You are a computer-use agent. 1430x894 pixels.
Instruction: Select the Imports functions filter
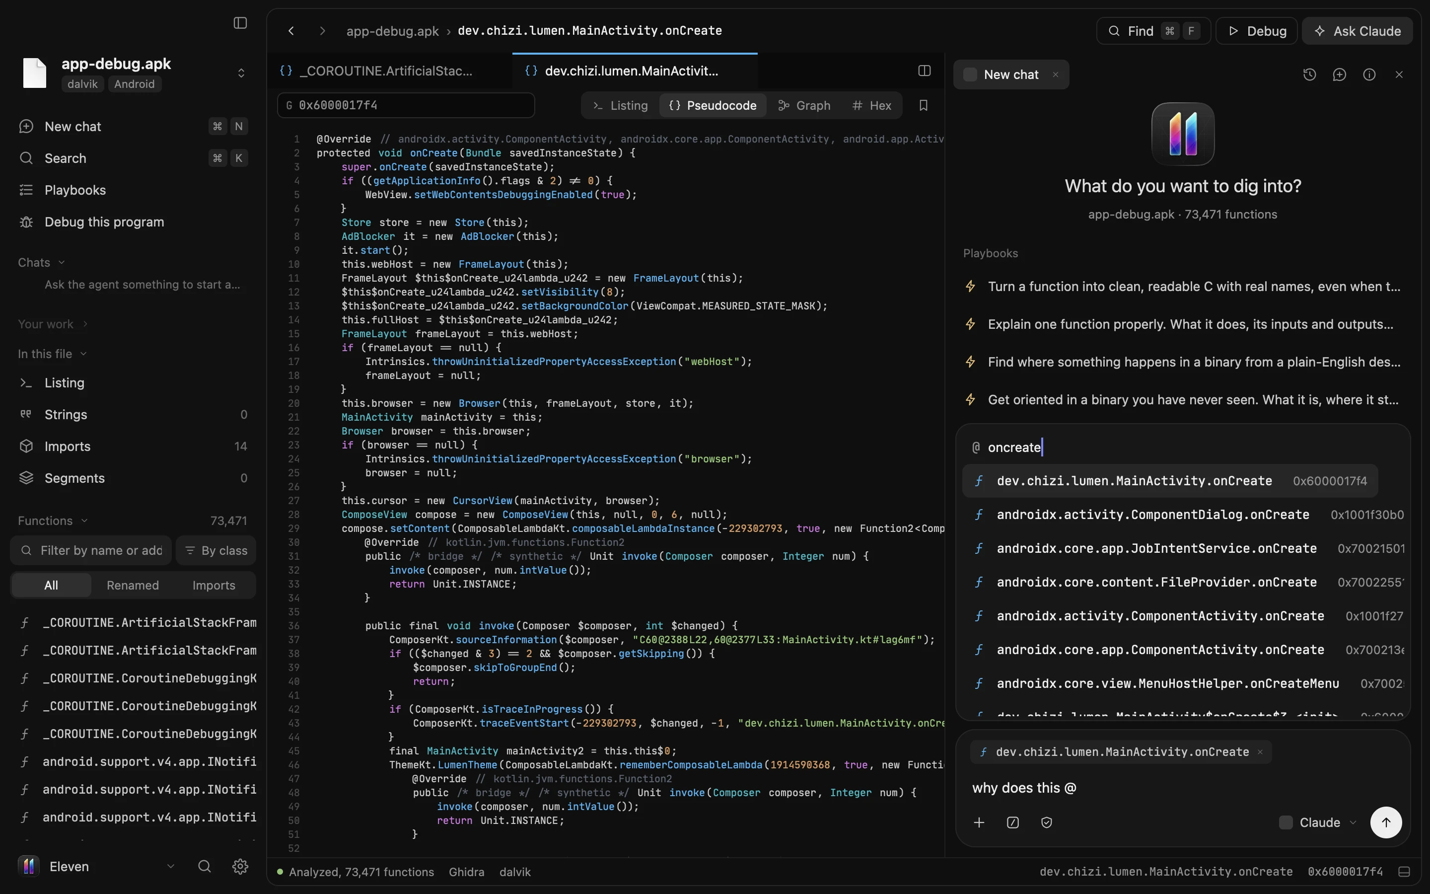pyautogui.click(x=214, y=586)
